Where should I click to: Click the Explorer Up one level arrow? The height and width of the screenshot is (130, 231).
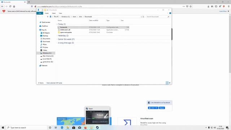48,17
